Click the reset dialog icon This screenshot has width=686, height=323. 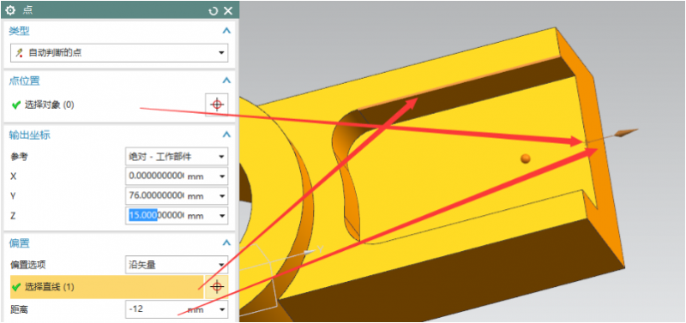[x=213, y=11]
